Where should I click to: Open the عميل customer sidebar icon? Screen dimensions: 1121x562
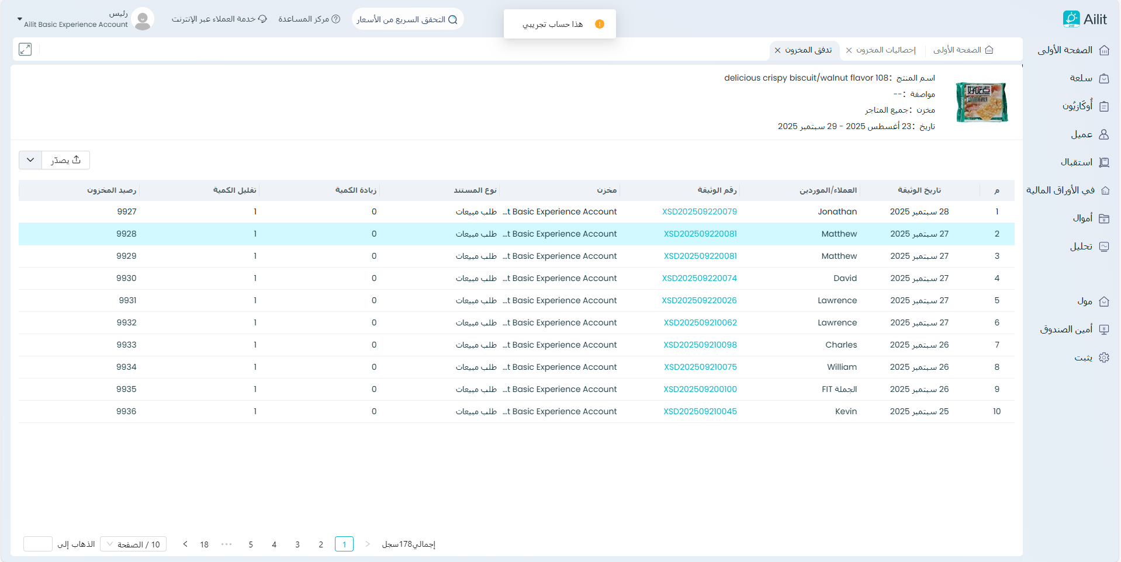[x=1103, y=134]
